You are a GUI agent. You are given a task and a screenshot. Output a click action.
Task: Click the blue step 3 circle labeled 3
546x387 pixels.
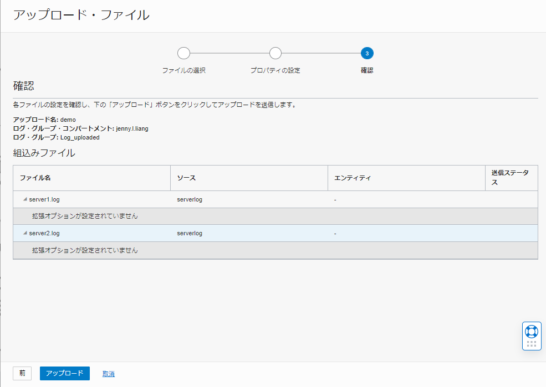pyautogui.click(x=367, y=53)
